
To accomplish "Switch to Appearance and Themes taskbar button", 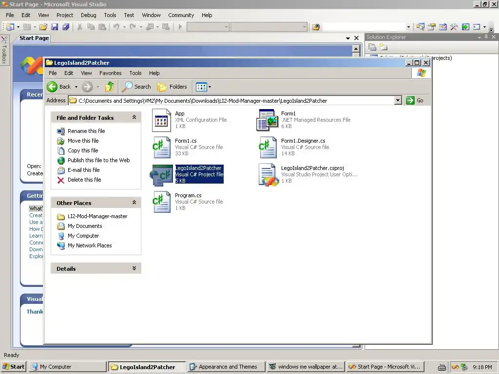I will pos(226,367).
